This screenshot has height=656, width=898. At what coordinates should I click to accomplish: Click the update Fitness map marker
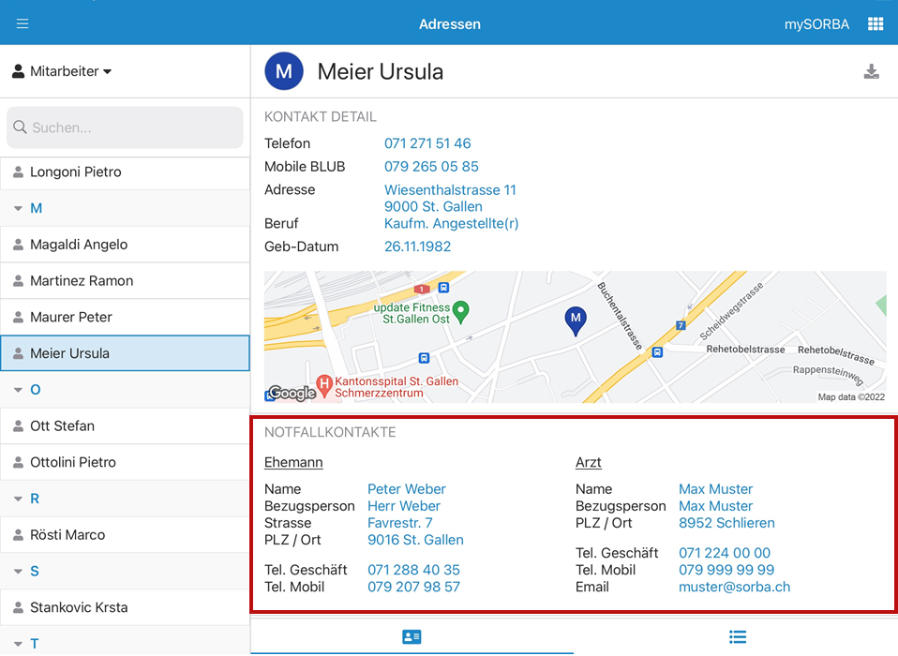460,309
